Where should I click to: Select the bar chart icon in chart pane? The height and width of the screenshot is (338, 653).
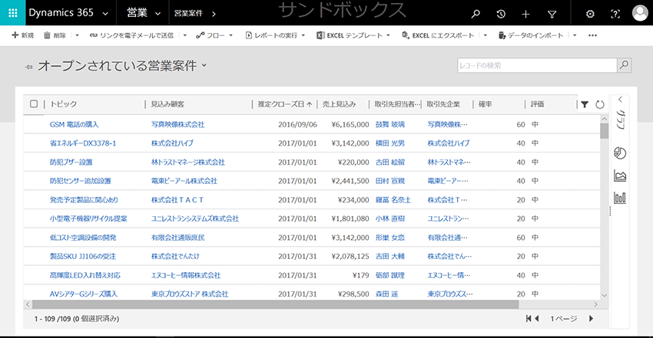(x=620, y=198)
